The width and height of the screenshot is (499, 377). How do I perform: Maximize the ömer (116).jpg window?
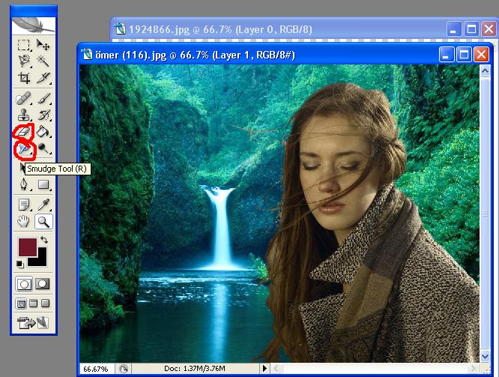pyautogui.click(x=464, y=55)
